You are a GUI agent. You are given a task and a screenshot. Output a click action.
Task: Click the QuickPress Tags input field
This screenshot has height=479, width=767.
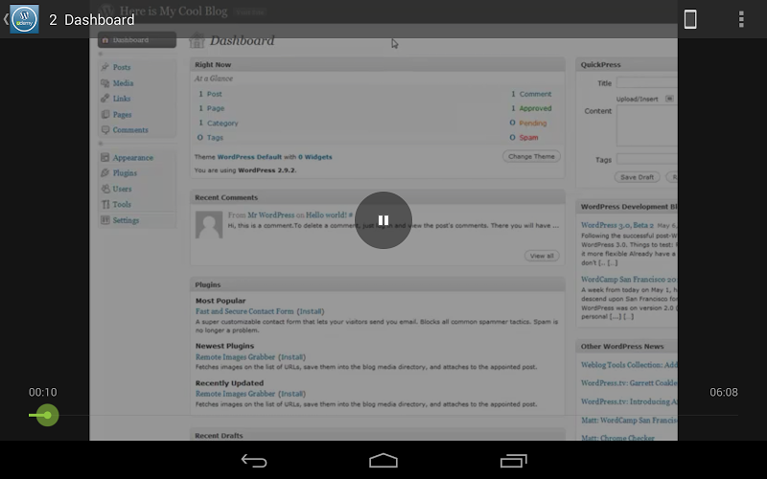pyautogui.click(x=646, y=159)
